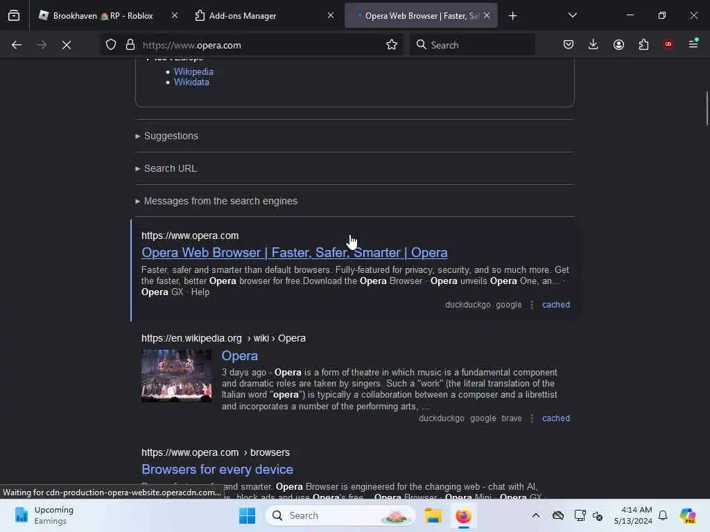Bookmark this page with the star
Screen dimensions: 710x532
click(392, 45)
